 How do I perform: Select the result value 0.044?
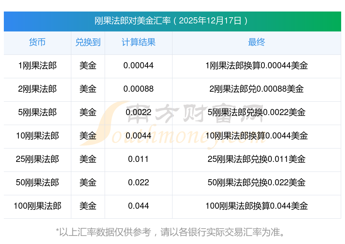(138, 206)
